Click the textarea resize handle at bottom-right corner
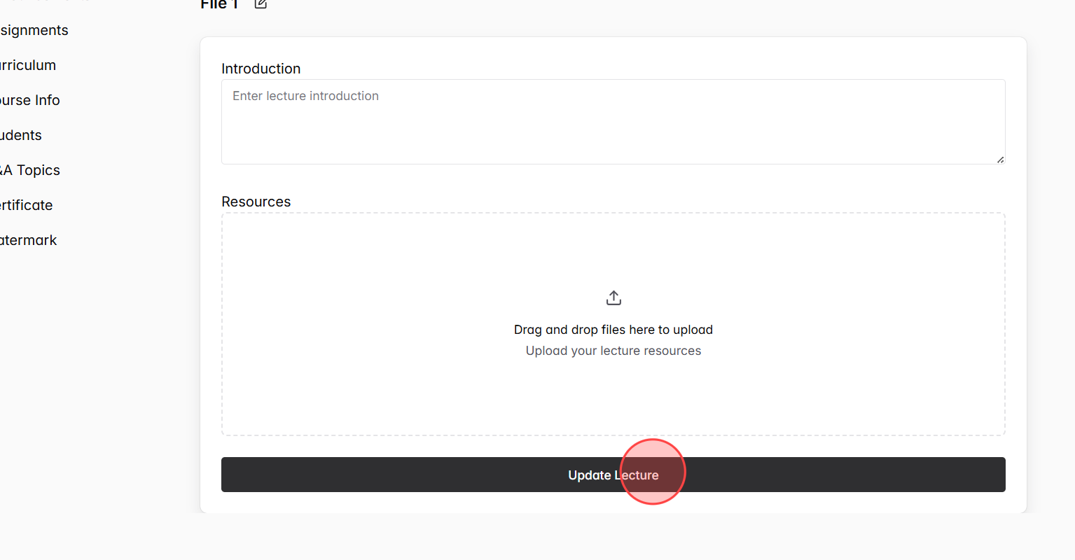Viewport: 1075px width, 560px height. click(1000, 160)
